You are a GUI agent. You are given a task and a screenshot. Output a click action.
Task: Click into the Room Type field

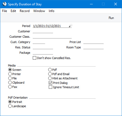point(93,47)
